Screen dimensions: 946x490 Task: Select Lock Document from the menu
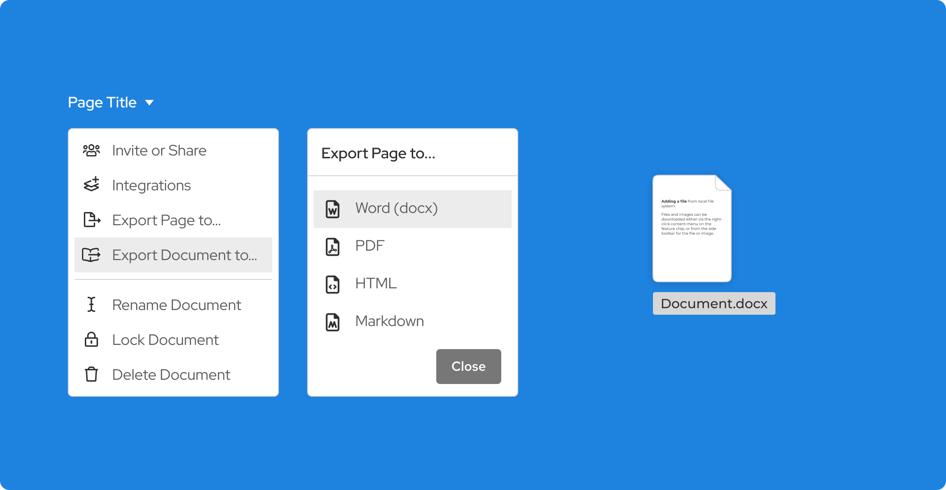coord(165,340)
